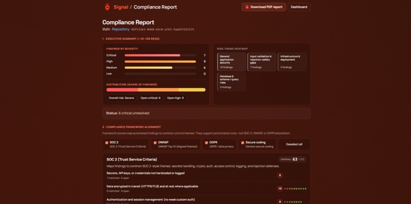Screen dimensions: 411x204
Task: Uncheck the OWASP framework checkbox
Action: tap(155, 143)
